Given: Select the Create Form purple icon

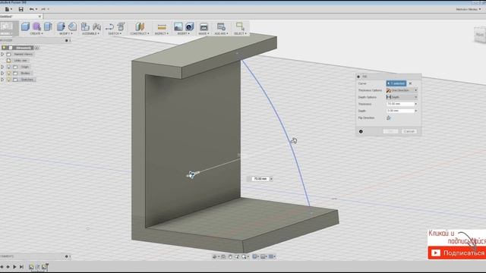Looking at the screenshot, I should click(x=36, y=27).
